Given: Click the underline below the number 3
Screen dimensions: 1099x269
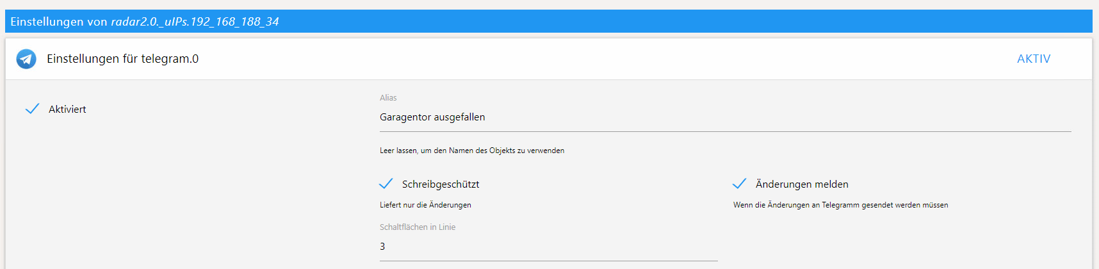Looking at the screenshot, I should [548, 261].
